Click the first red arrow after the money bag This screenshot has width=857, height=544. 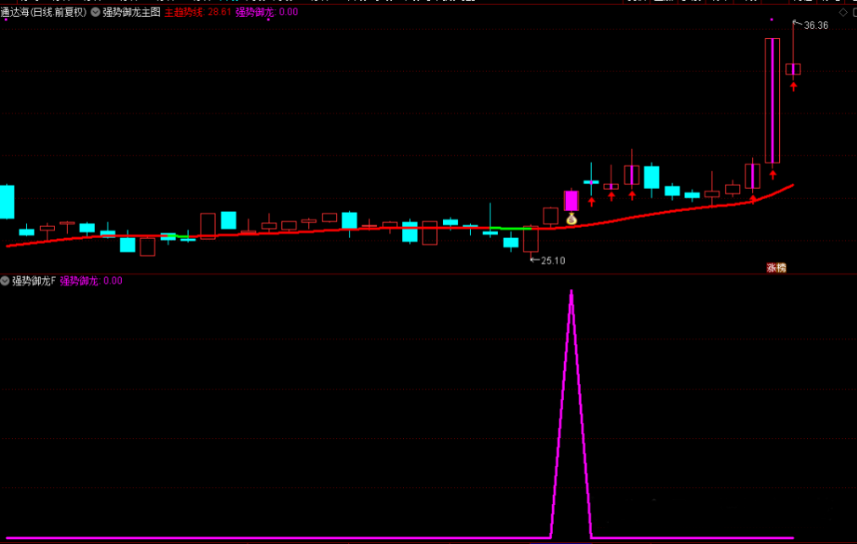[591, 201]
